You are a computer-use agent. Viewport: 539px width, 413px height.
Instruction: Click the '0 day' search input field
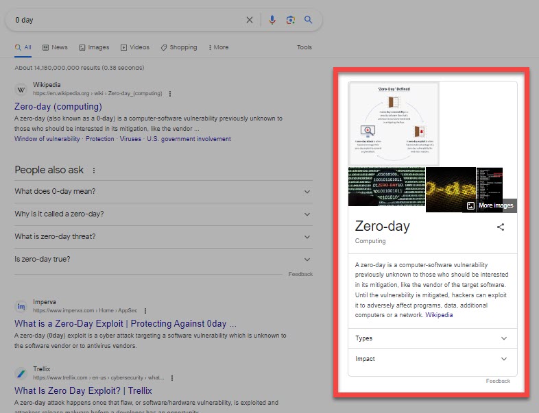[123, 20]
